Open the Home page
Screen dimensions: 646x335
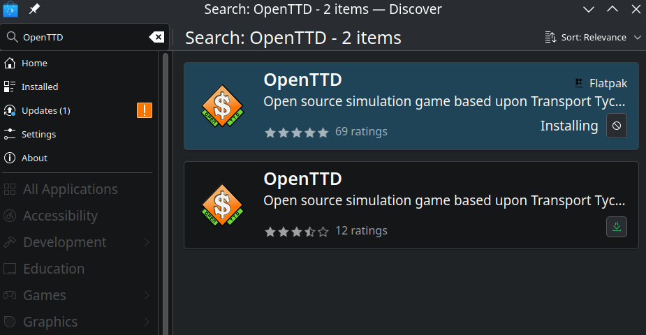(x=79, y=63)
